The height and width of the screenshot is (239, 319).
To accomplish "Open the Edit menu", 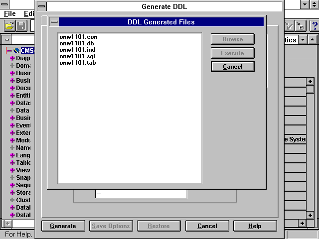I will click(x=29, y=13).
